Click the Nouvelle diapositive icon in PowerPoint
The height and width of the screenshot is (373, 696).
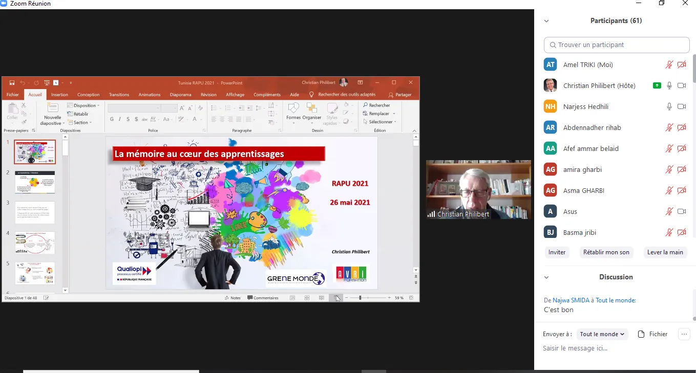click(52, 108)
